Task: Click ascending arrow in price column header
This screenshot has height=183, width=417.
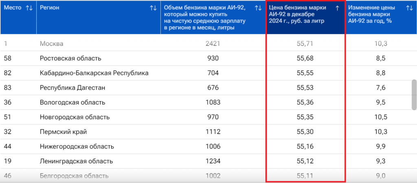Action: pos(337,8)
